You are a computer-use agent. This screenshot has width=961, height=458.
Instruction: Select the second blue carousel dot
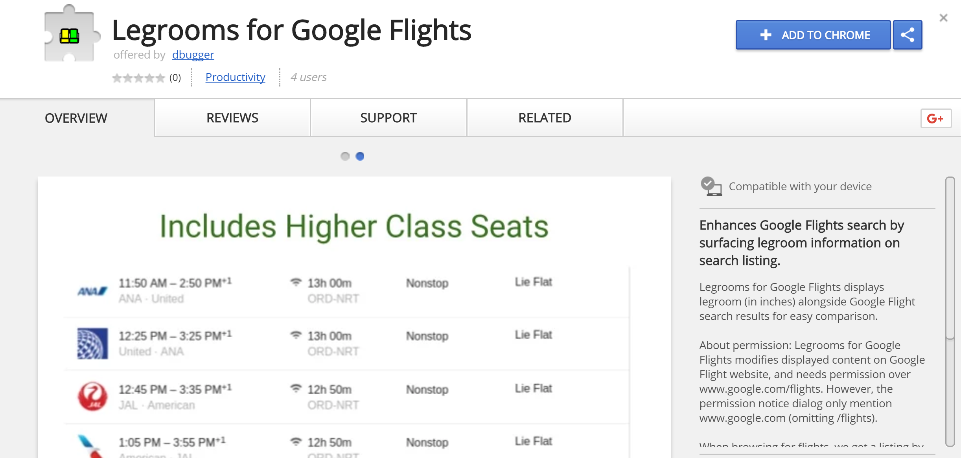[x=360, y=156]
